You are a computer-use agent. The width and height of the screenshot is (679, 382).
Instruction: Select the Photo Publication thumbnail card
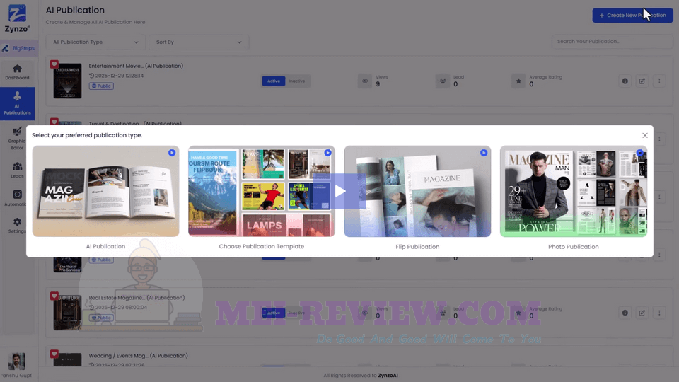(574, 191)
